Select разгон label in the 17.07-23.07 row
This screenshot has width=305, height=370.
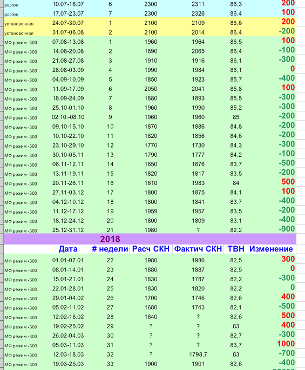[x=11, y=15]
